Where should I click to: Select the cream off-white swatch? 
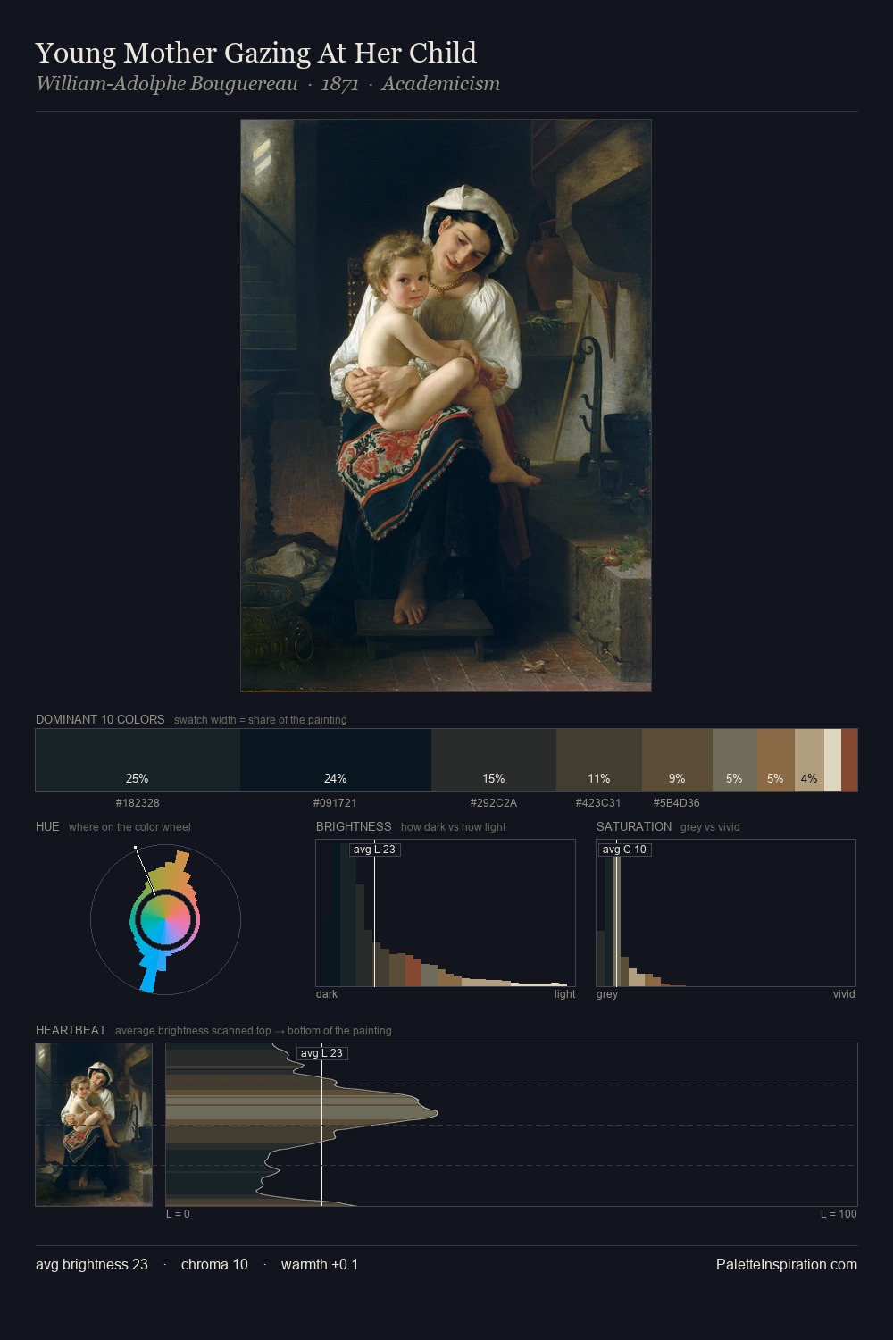[832, 760]
